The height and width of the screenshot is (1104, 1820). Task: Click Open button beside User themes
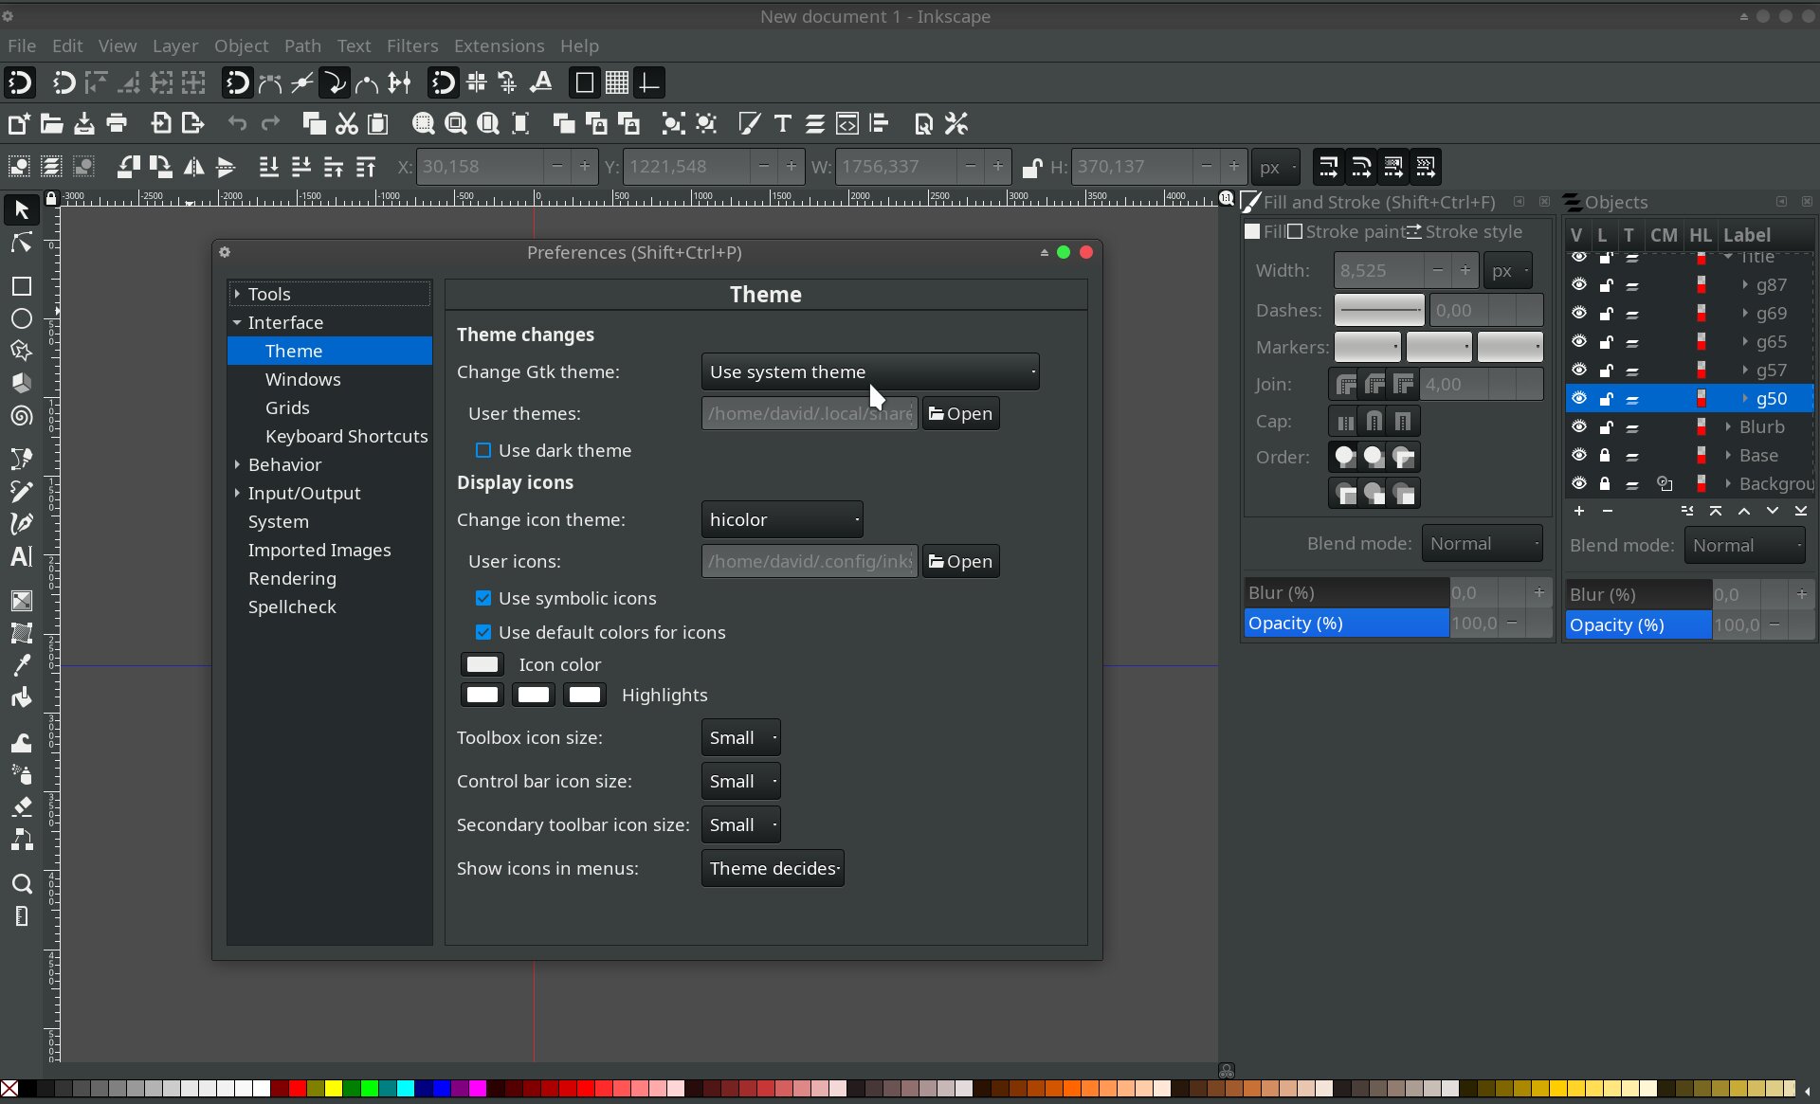(960, 413)
